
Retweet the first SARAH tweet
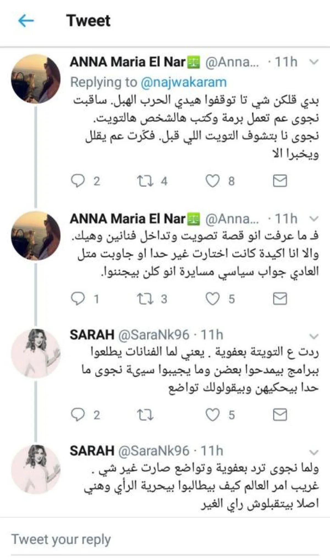pos(145,415)
